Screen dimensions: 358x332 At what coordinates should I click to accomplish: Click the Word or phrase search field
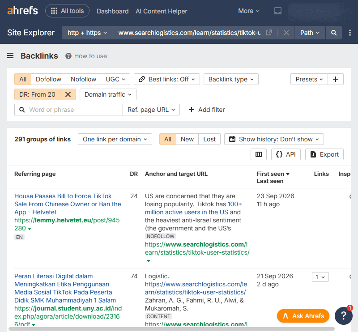tap(68, 110)
